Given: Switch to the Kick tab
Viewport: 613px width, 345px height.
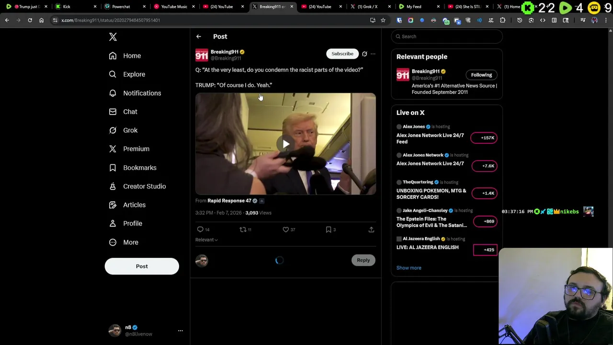Looking at the screenshot, I should click(76, 7).
